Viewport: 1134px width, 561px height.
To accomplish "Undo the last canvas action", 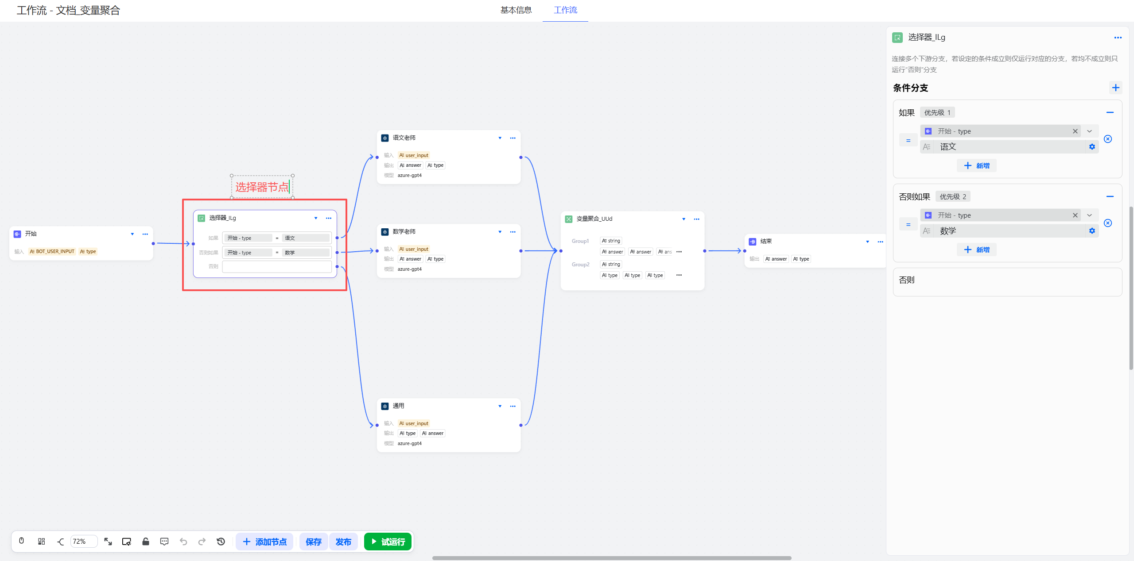I will [183, 541].
